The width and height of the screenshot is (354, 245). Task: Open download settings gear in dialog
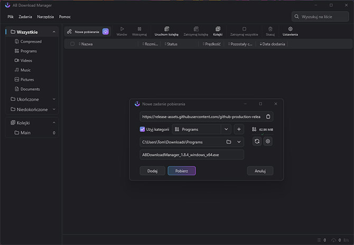[268, 142]
